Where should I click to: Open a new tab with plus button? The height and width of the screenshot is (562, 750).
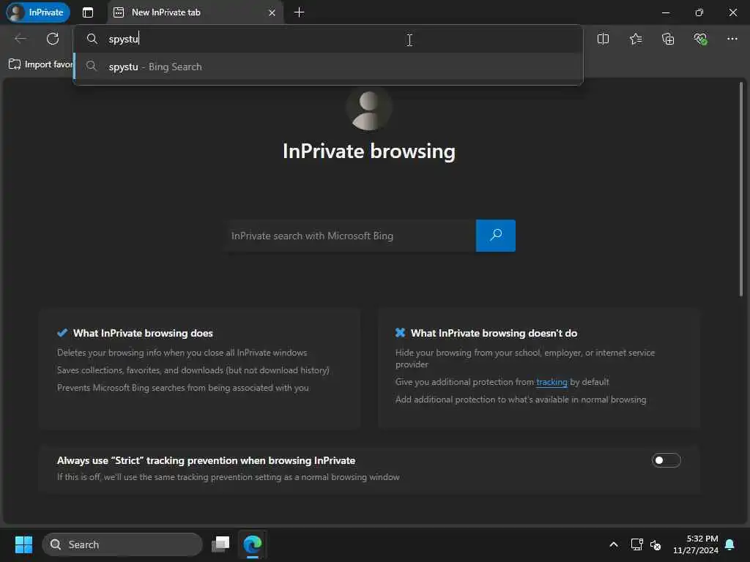coord(299,12)
